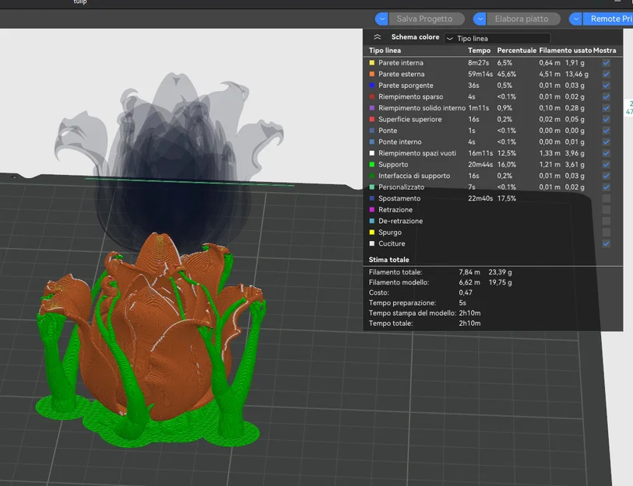This screenshot has height=486, width=633.
Task: Toggle Riempimento solido interno display
Action: coord(606,108)
